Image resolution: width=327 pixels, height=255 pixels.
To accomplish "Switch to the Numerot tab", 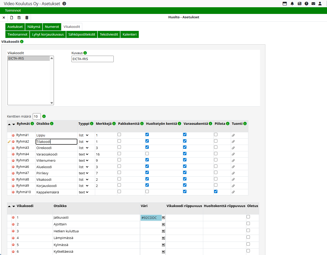I will (52, 27).
